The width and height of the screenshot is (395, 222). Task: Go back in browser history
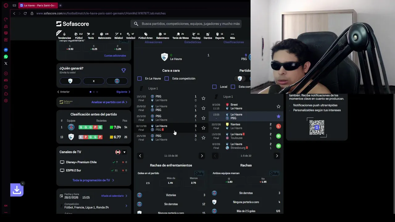(x=14, y=13)
